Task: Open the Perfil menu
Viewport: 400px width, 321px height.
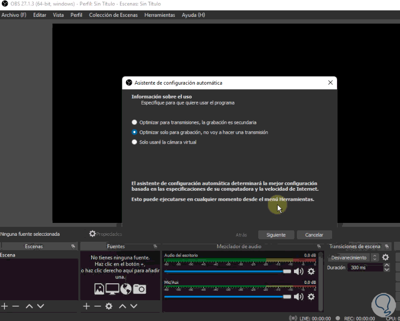Action: 76,15
